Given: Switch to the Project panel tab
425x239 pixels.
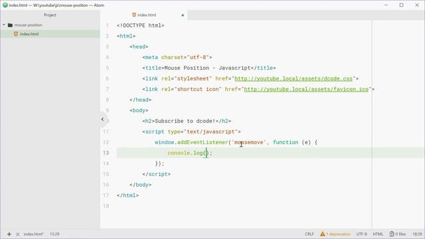Looking at the screenshot, I should pyautogui.click(x=50, y=15).
